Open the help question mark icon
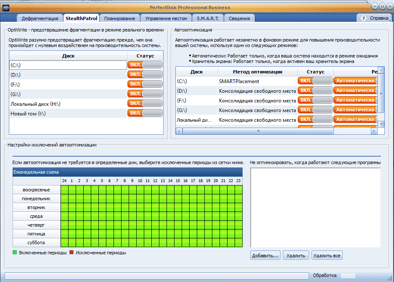The image size is (394, 282). pos(363,18)
